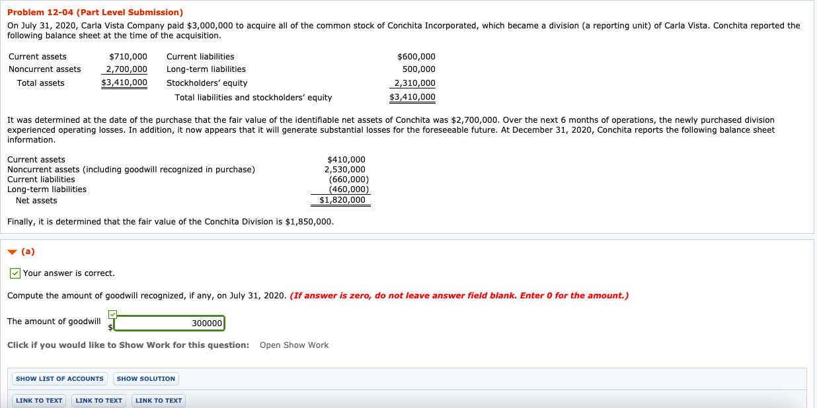
Task: Click the checkmark icon above the goodwill answer box
Action: [x=112, y=314]
